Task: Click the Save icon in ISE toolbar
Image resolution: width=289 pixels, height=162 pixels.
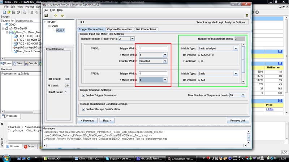Action: tap(14, 12)
